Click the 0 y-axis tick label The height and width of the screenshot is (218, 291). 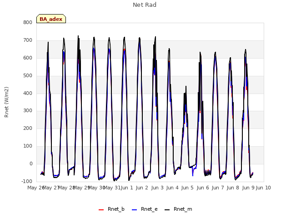click(x=31, y=163)
